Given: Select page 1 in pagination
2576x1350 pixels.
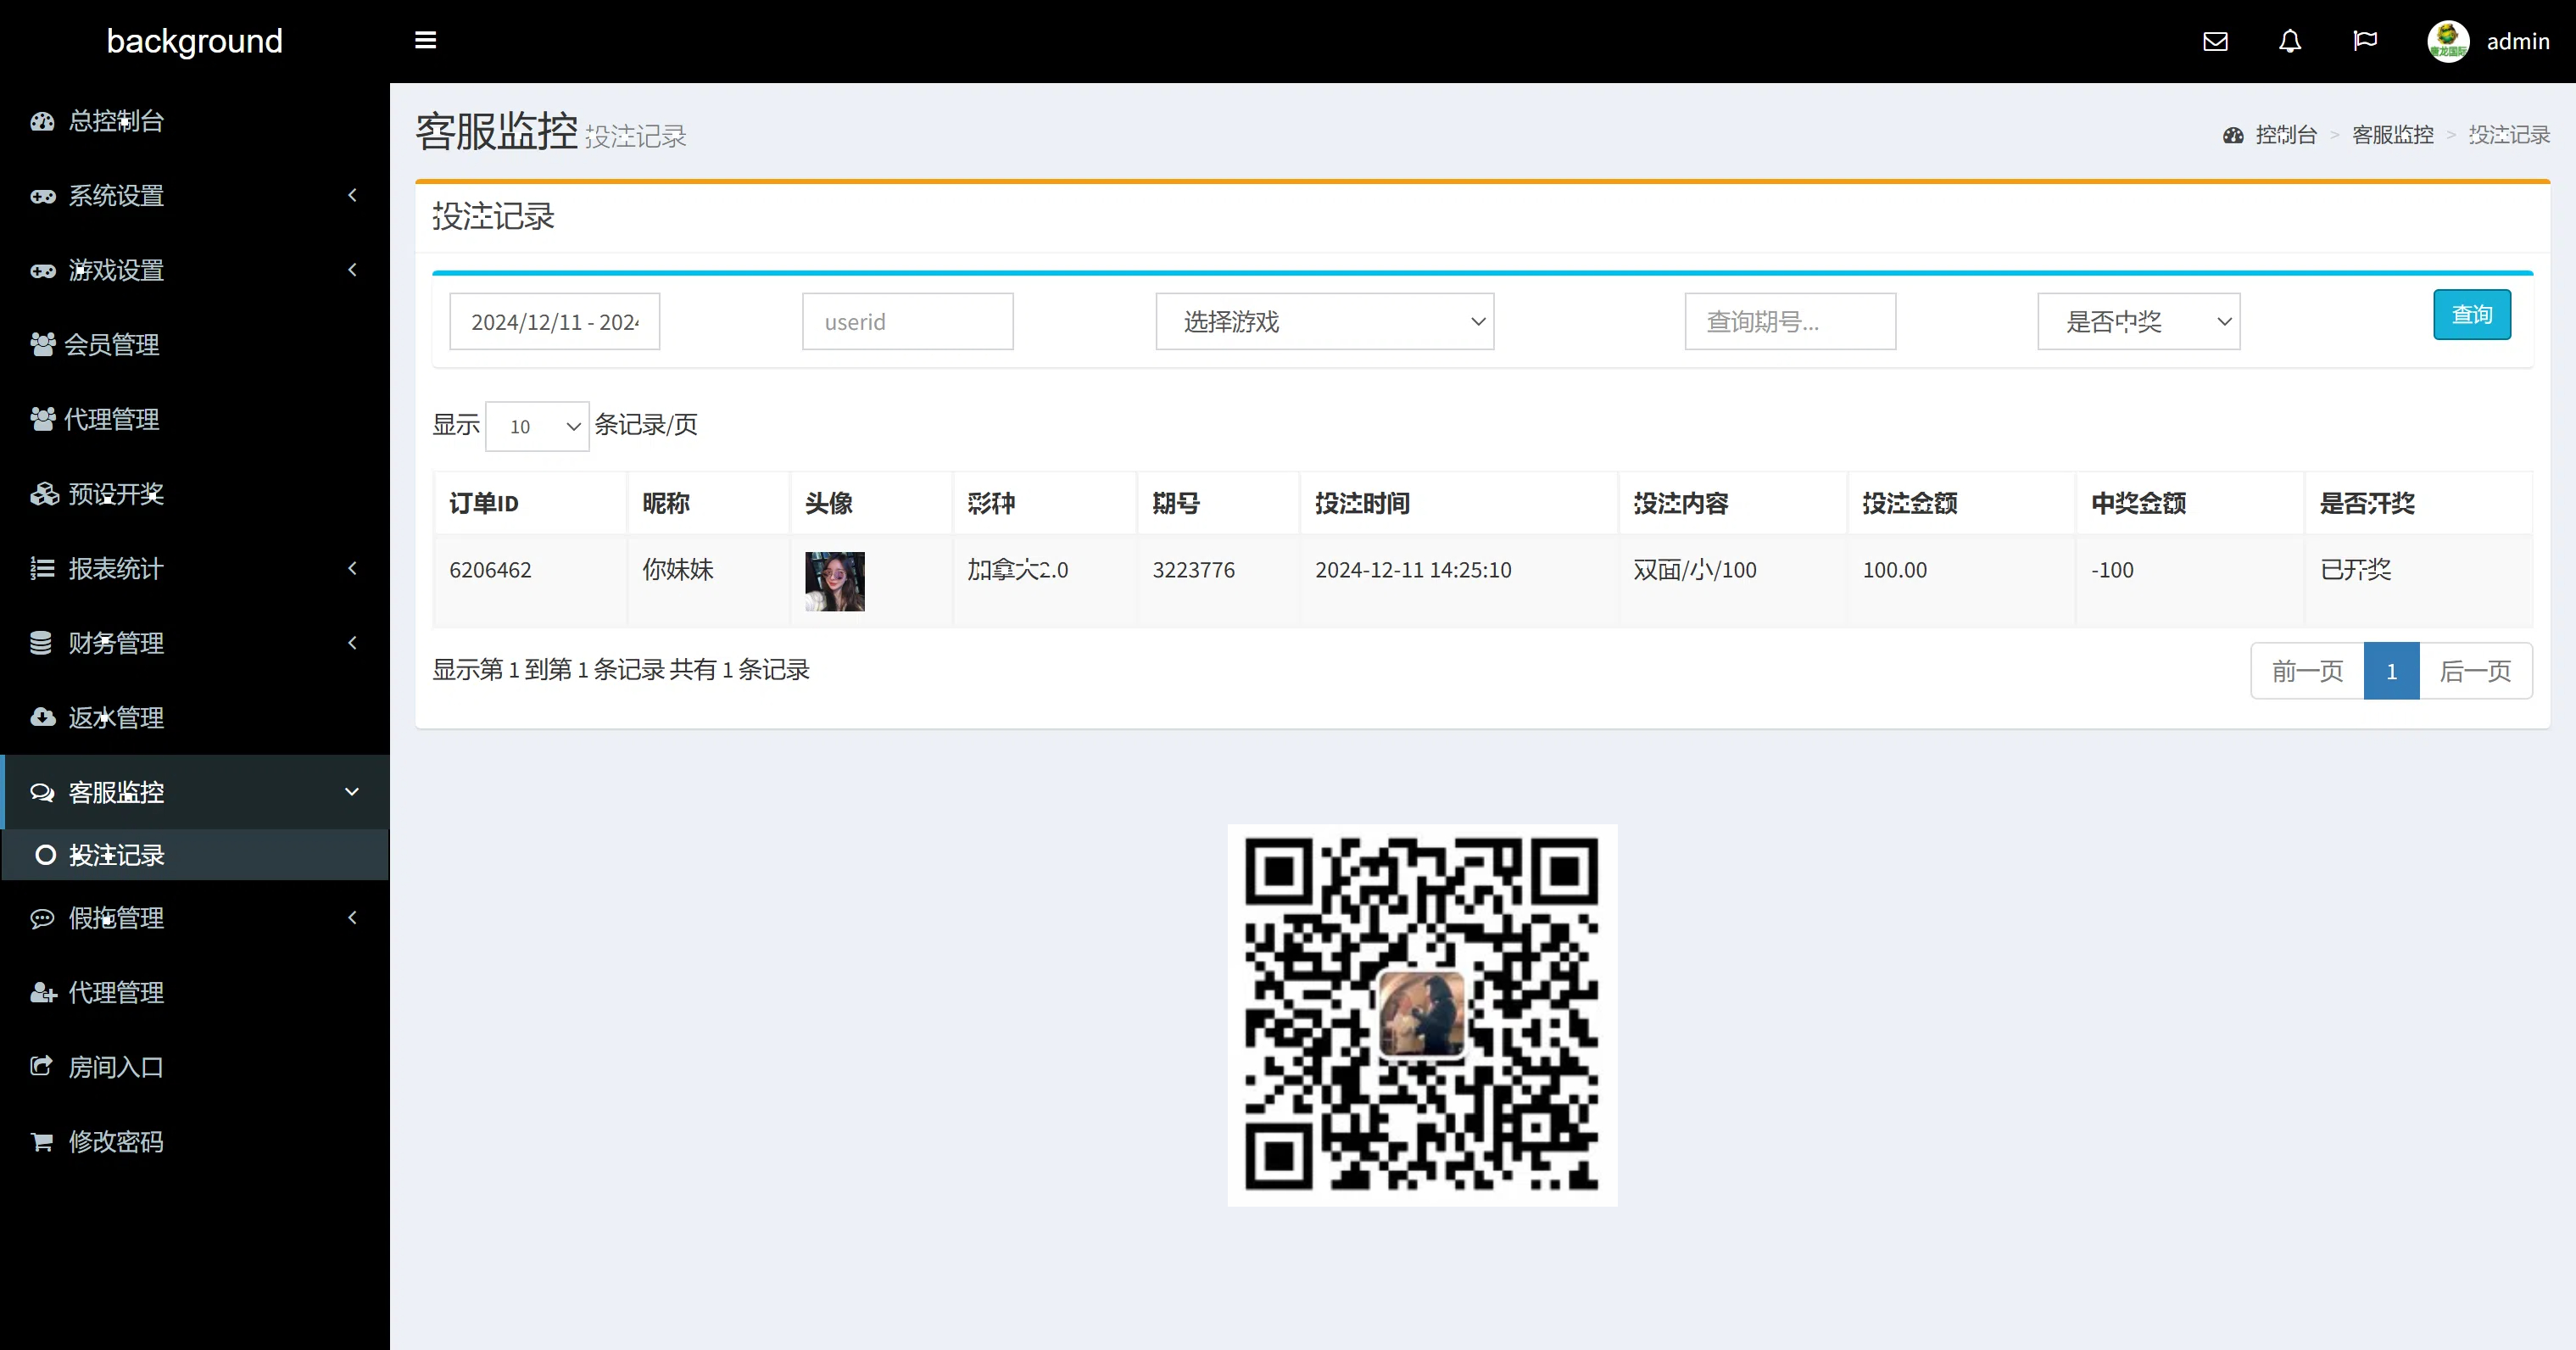Looking at the screenshot, I should (2391, 671).
